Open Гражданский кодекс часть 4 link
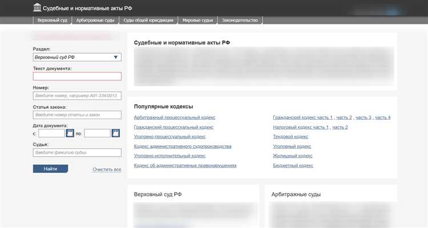Image resolution: width=428 pixels, height=228 pixels. (x=383, y=117)
